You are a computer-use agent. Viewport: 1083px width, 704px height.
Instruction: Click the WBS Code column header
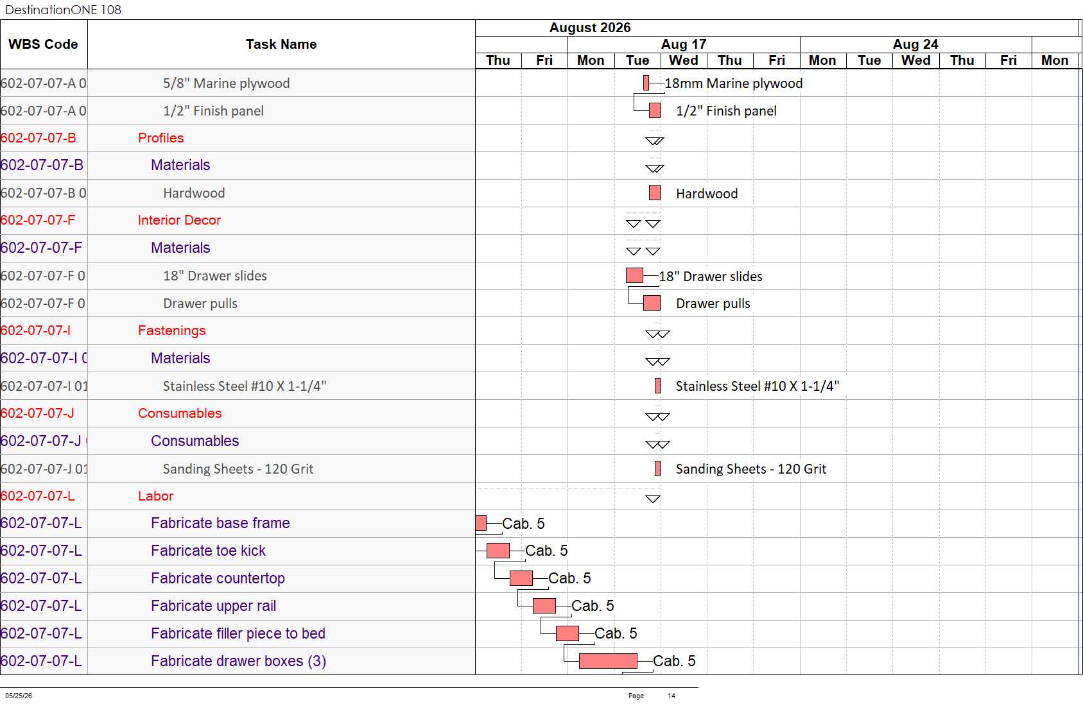point(44,44)
